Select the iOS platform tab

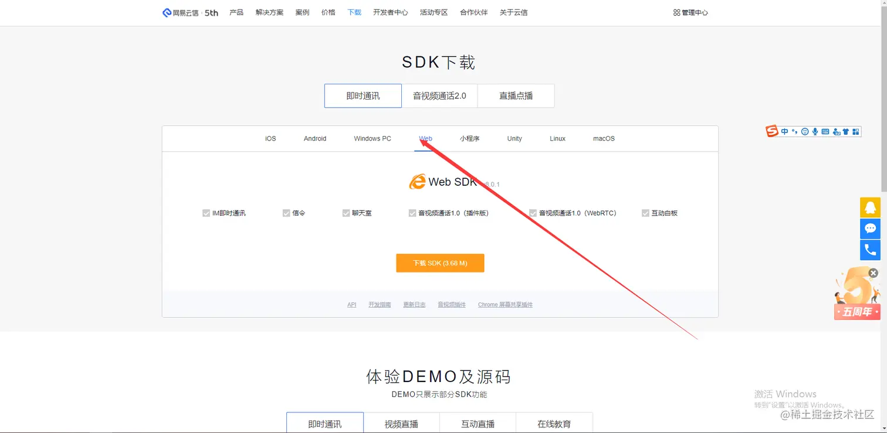coord(270,139)
